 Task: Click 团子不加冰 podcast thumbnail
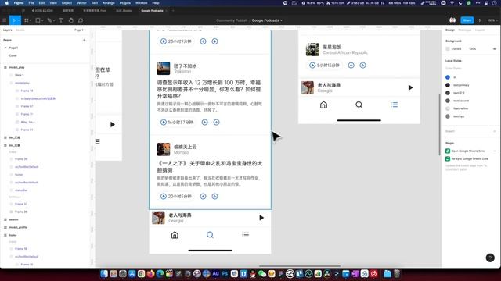tap(164, 69)
